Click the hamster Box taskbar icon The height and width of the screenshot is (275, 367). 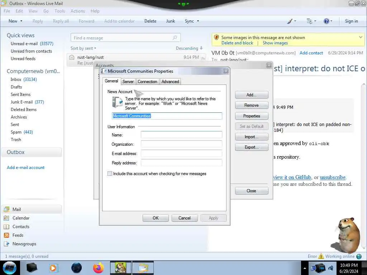pos(121,268)
